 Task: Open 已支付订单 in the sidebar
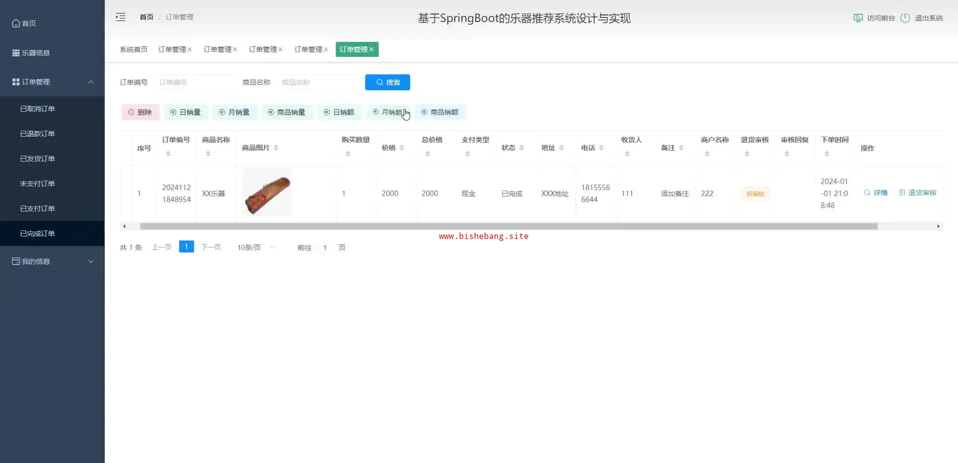point(52,209)
